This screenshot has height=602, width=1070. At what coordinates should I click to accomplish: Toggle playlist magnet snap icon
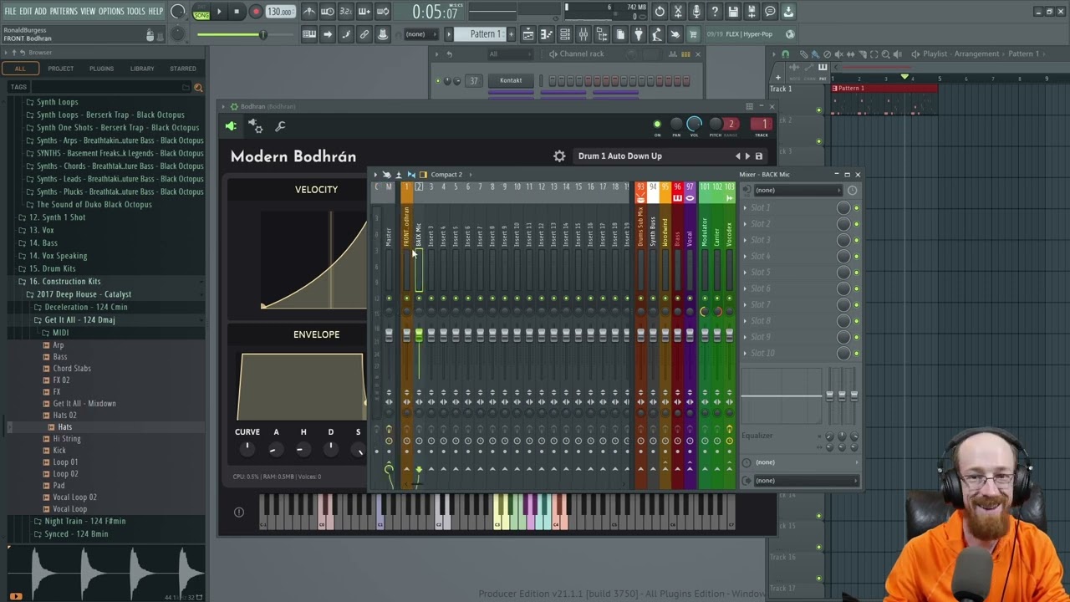(x=785, y=54)
